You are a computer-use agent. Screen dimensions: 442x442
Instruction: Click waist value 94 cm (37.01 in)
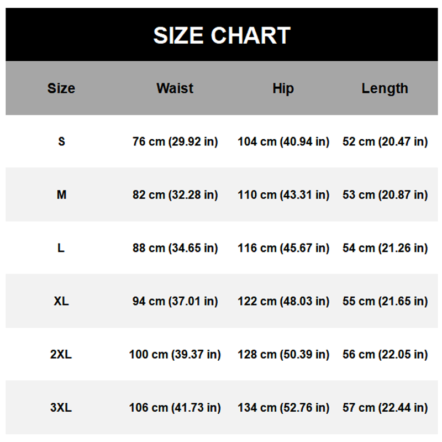coord(175,301)
